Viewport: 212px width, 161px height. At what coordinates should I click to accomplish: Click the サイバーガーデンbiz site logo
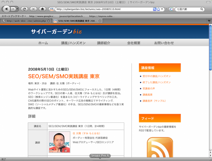(x=57, y=31)
